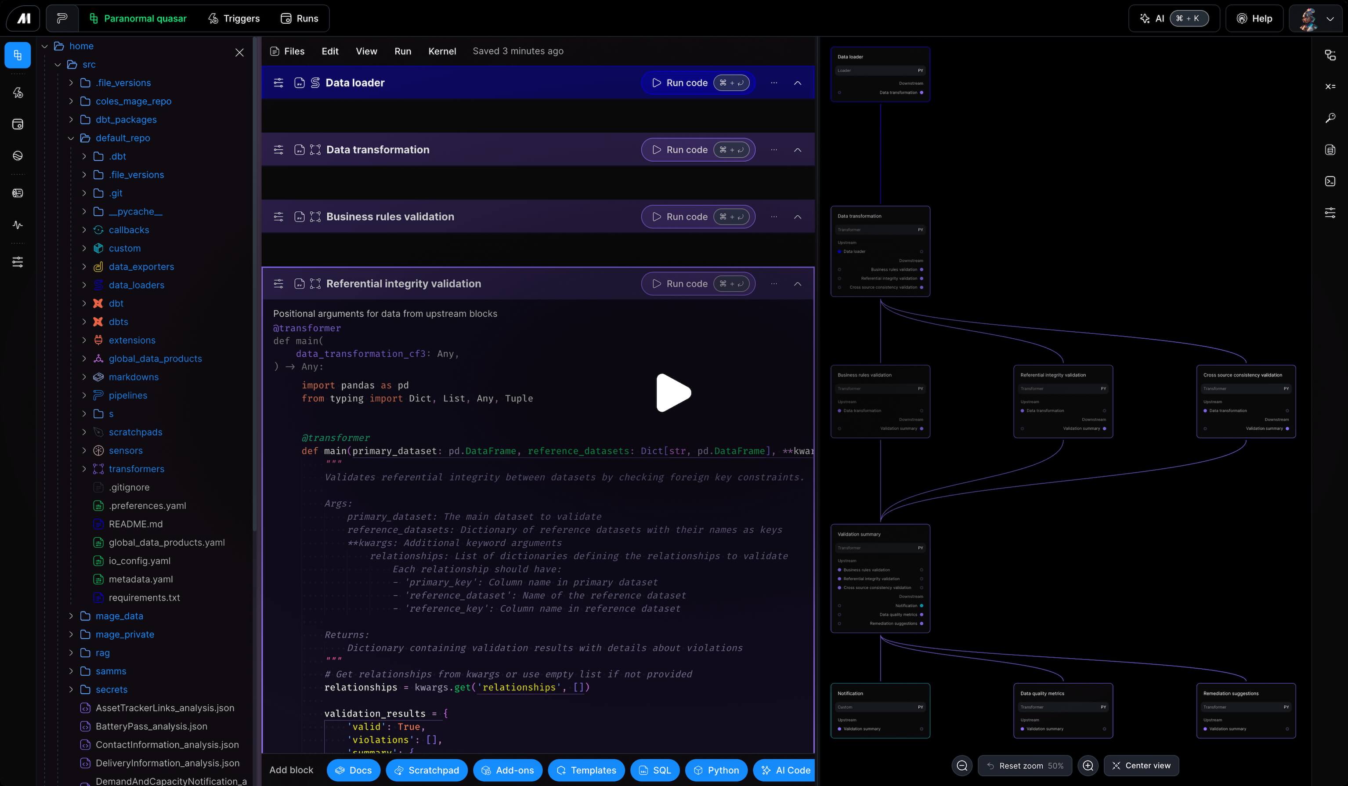Open the user avatar dropdown menu
The image size is (1348, 786).
(x=1317, y=19)
